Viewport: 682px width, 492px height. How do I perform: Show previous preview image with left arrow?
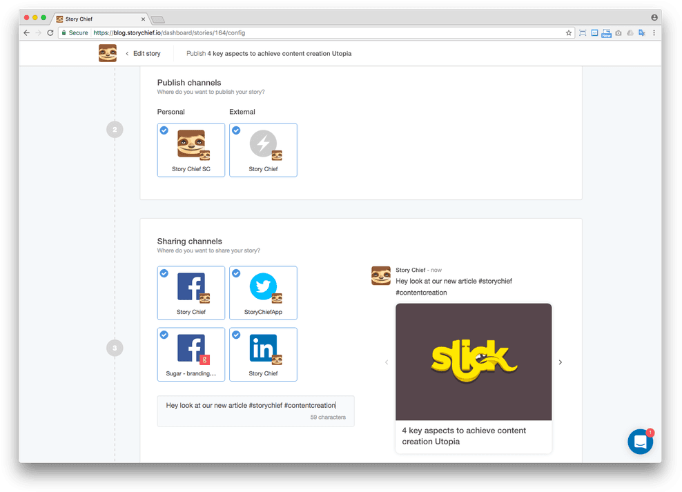[387, 362]
